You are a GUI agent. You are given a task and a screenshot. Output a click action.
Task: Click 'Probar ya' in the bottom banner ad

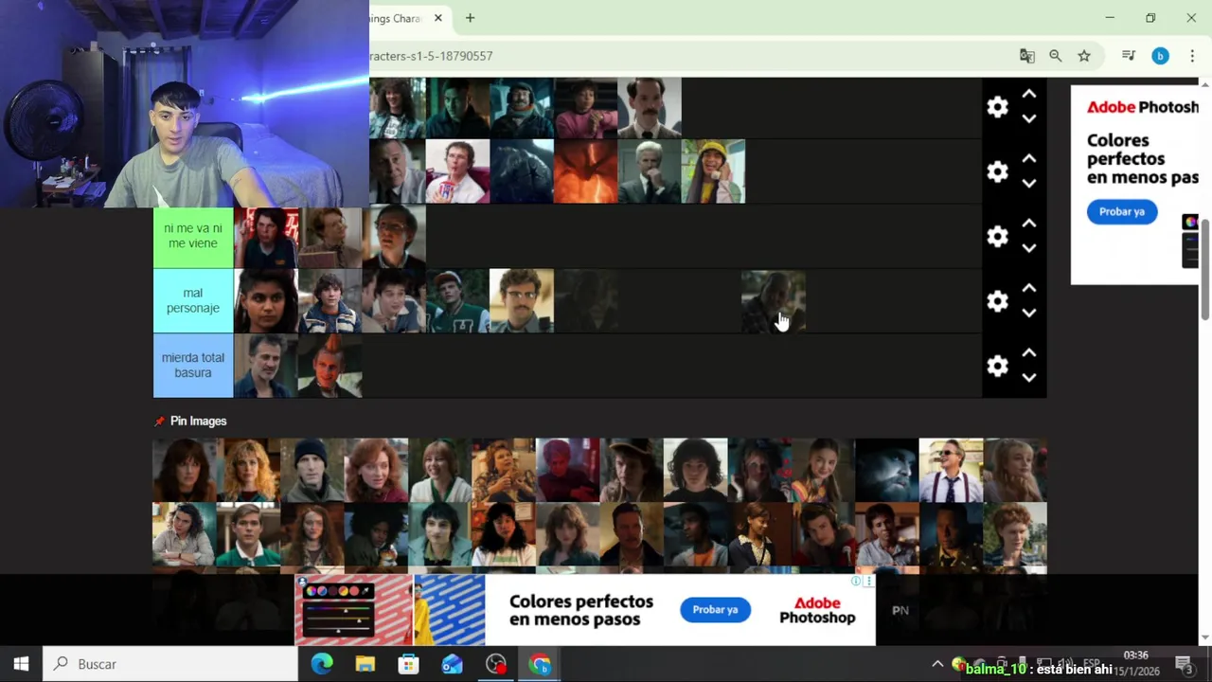(x=715, y=610)
